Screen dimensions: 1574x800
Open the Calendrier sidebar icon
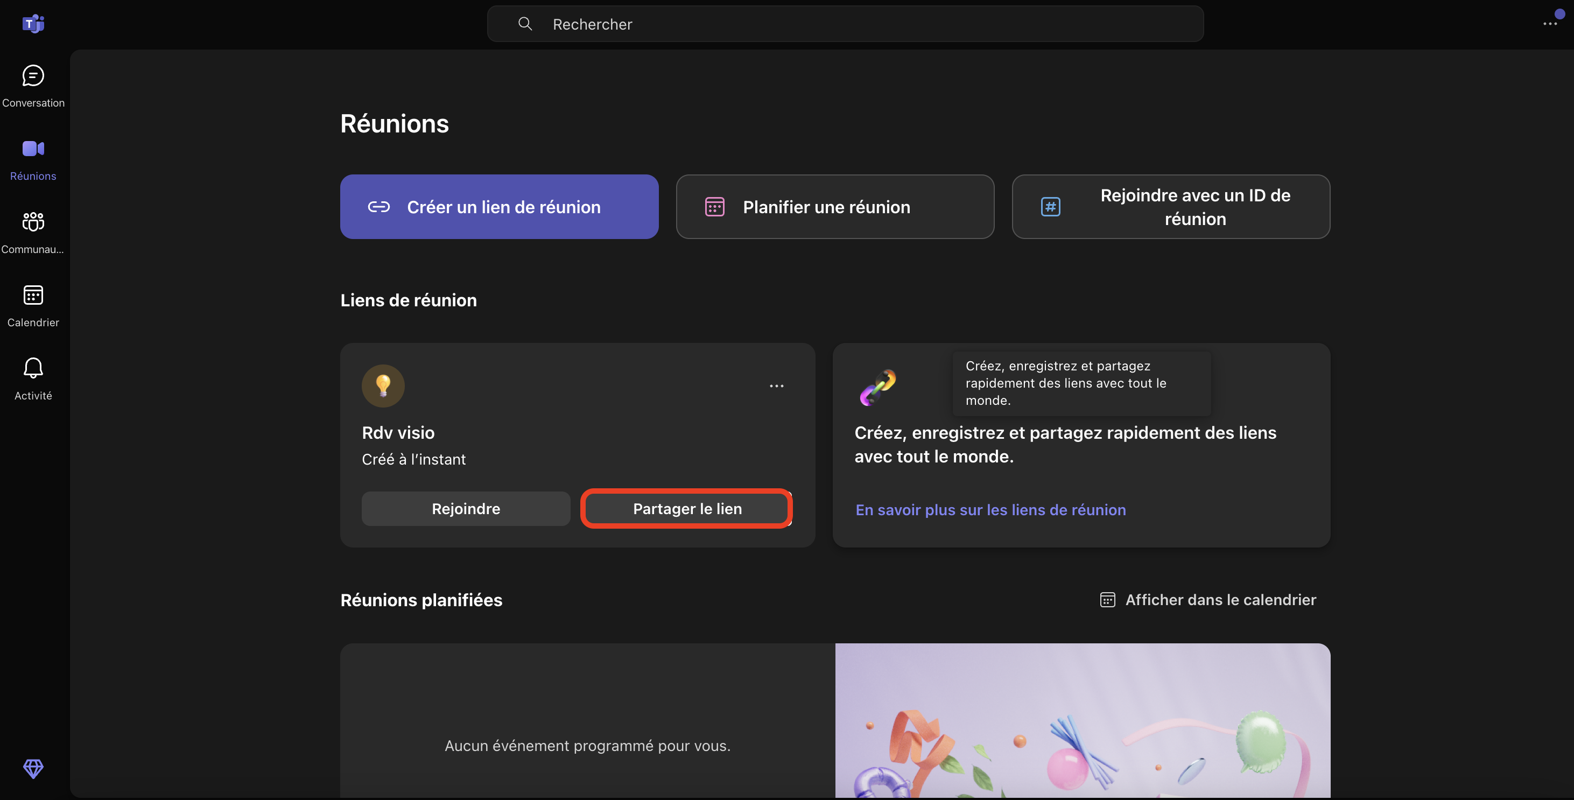pyautogui.click(x=33, y=295)
